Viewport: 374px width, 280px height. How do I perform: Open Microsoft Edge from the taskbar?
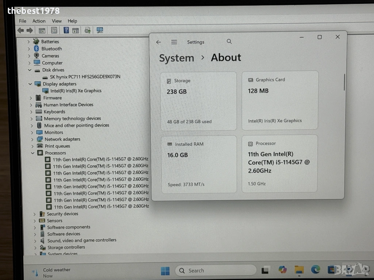(316, 270)
